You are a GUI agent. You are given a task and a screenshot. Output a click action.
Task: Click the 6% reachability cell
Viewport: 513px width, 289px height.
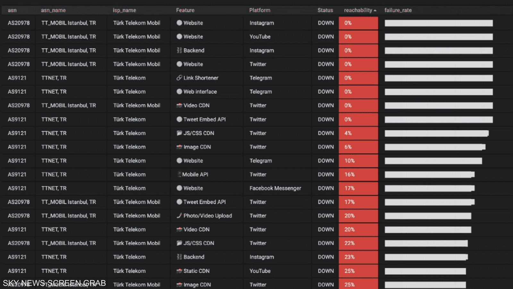(x=358, y=147)
